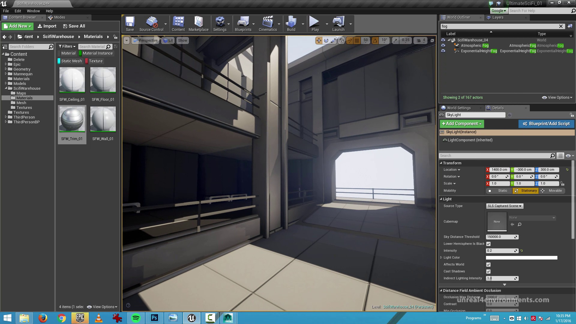Maximize or restore the viewport icon
Image resolution: width=576 pixels, height=324 pixels.
(432, 40)
